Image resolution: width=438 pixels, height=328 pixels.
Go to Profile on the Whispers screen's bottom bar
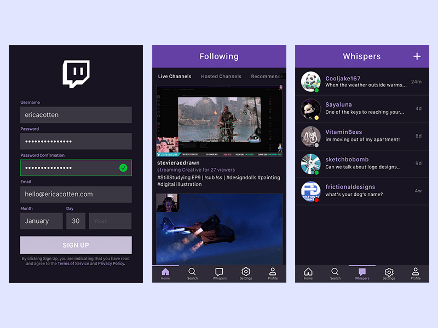416,273
